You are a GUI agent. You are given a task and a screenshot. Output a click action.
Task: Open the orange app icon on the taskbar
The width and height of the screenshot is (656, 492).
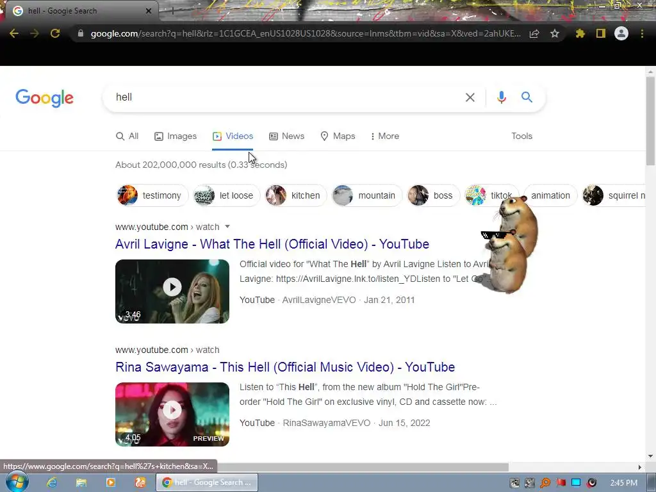140,482
